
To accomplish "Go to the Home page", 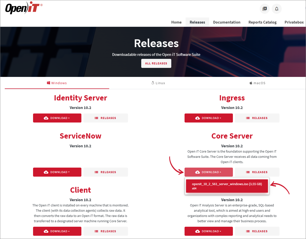I will (176, 22).
